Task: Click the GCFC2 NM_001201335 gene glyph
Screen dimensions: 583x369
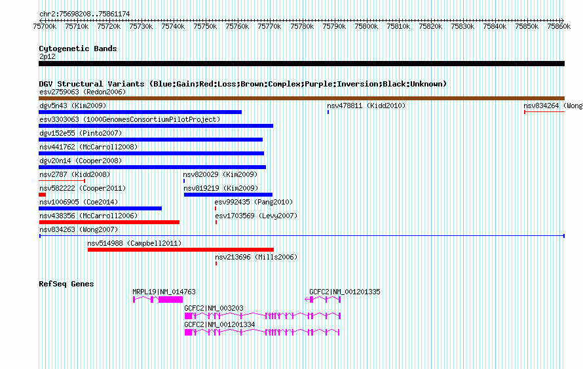Action: (323, 300)
